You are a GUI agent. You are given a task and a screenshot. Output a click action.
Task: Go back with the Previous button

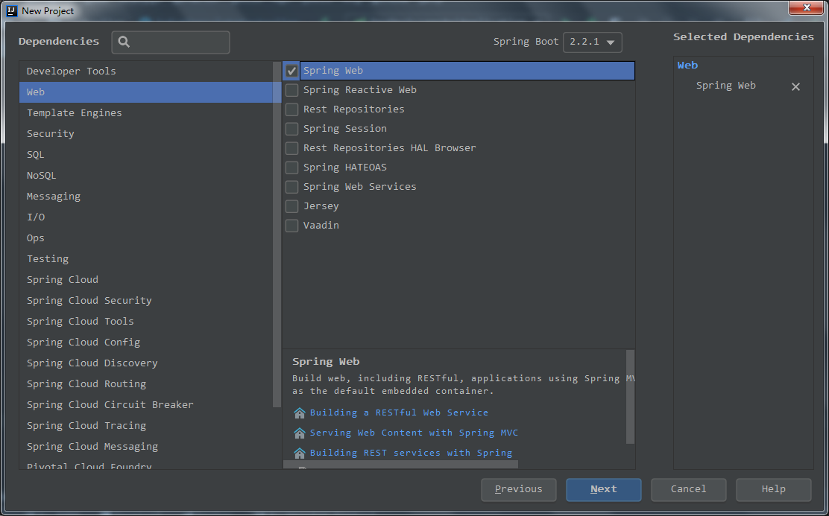pos(519,489)
